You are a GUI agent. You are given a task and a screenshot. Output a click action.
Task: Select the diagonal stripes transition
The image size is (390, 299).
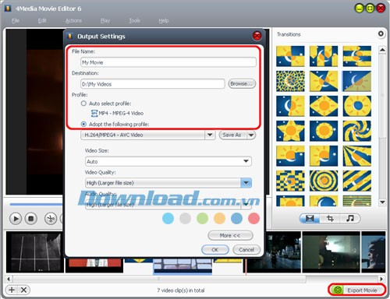point(357,181)
